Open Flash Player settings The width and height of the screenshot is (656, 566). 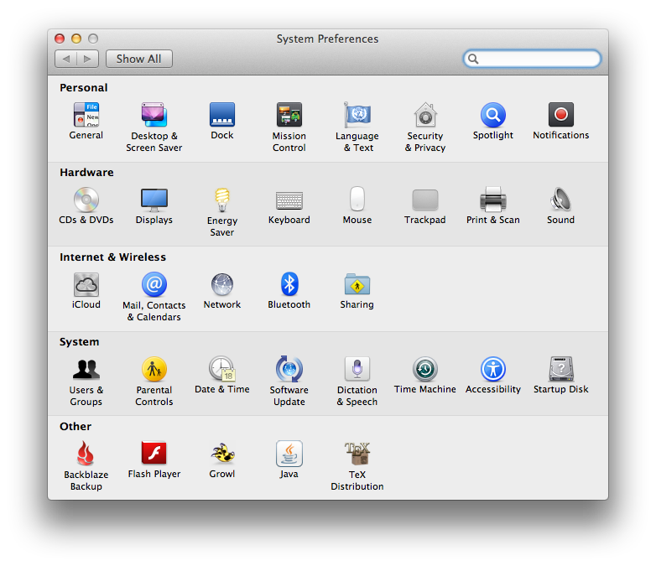pyautogui.click(x=154, y=454)
